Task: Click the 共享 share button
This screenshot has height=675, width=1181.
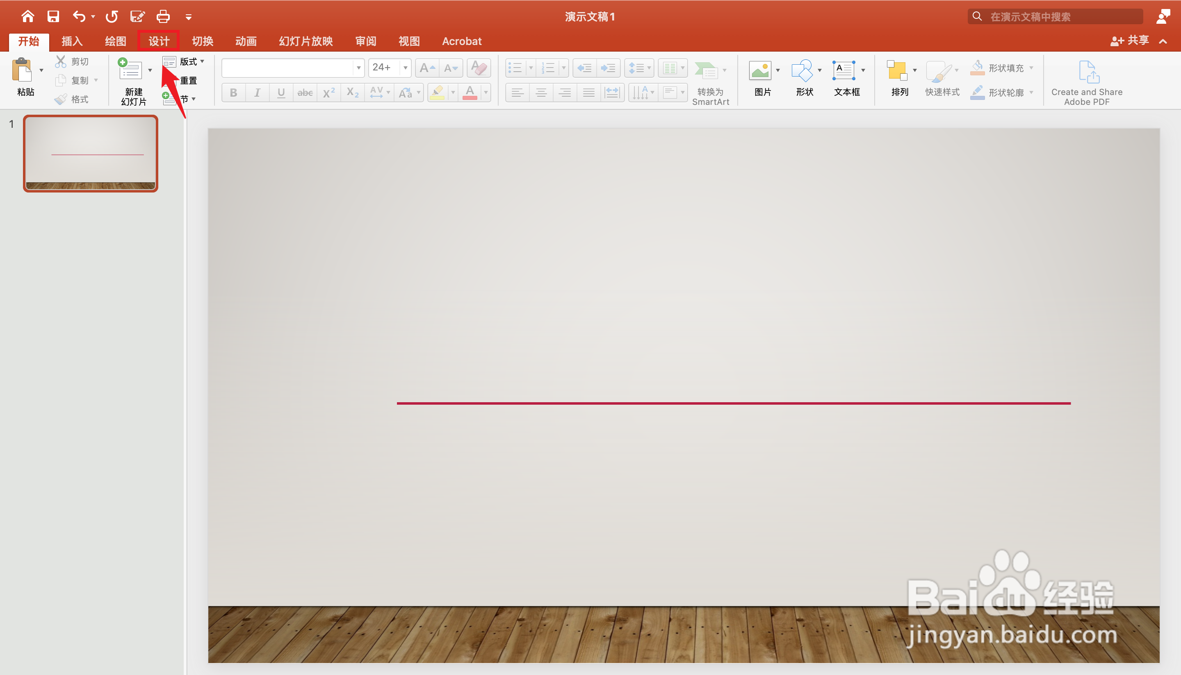Action: pos(1130,41)
